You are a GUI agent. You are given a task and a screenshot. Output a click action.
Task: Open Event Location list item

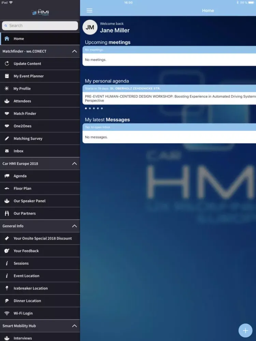click(40, 276)
